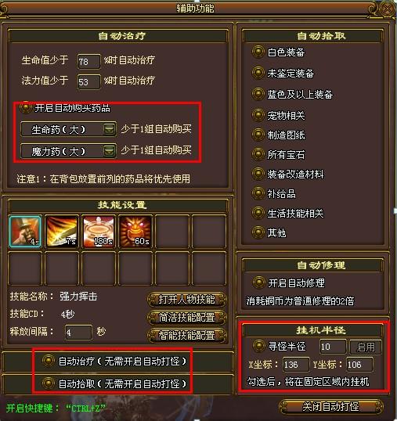Toggle 自动治疗（无需开启自动打怪）option
The height and width of the screenshot is (421, 397).
(49, 361)
